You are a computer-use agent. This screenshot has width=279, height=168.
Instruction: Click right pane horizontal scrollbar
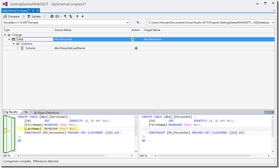(203, 156)
